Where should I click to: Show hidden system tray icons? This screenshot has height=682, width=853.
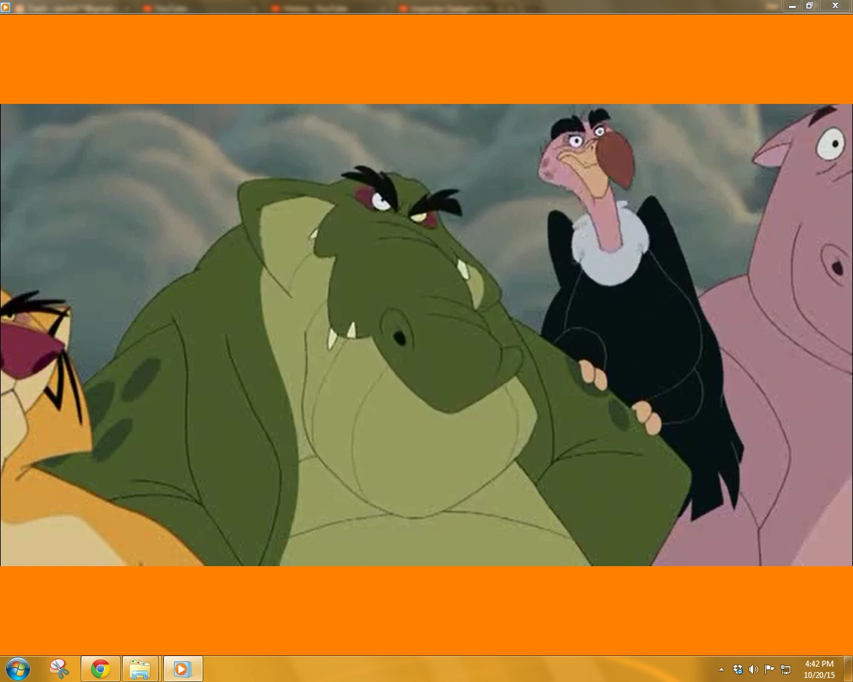tap(721, 669)
